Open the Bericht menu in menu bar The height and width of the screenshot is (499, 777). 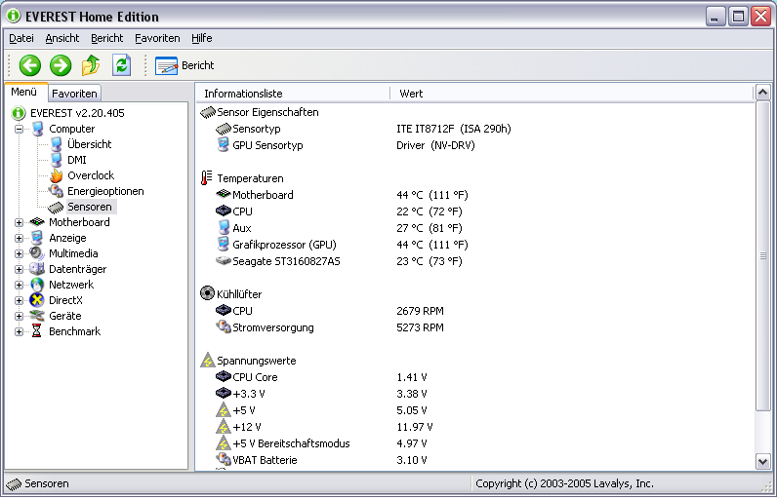pos(106,38)
